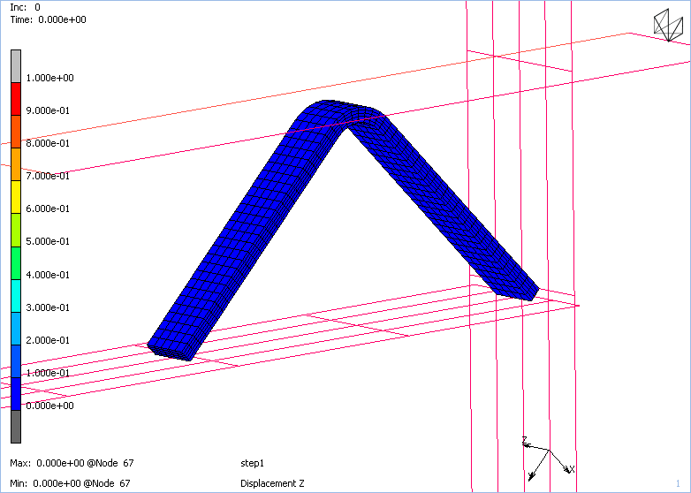Click the Displacement Z result label
This screenshot has width=691, height=493.
[272, 483]
